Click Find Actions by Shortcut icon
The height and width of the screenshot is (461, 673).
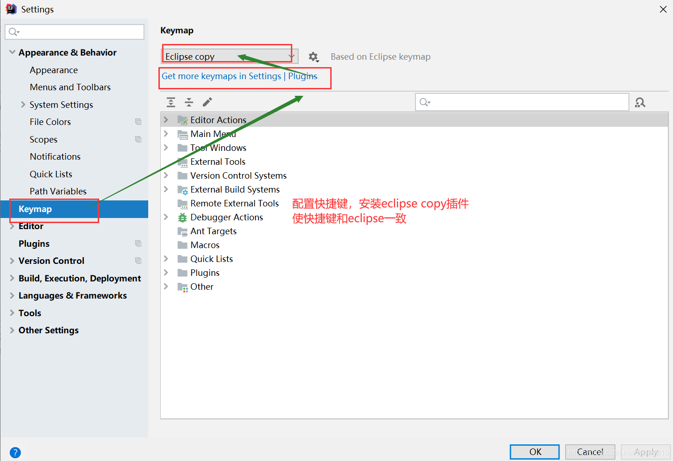coord(640,102)
